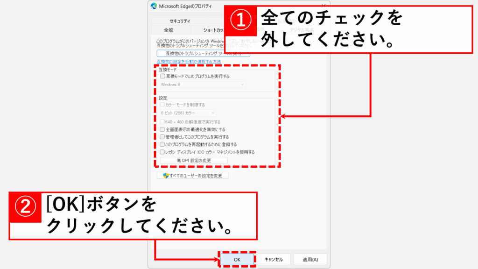Viewport: 478px width, 269px height.
Task: Click the 互換性のトラブルシューティング ツール button
Action: pos(204,53)
